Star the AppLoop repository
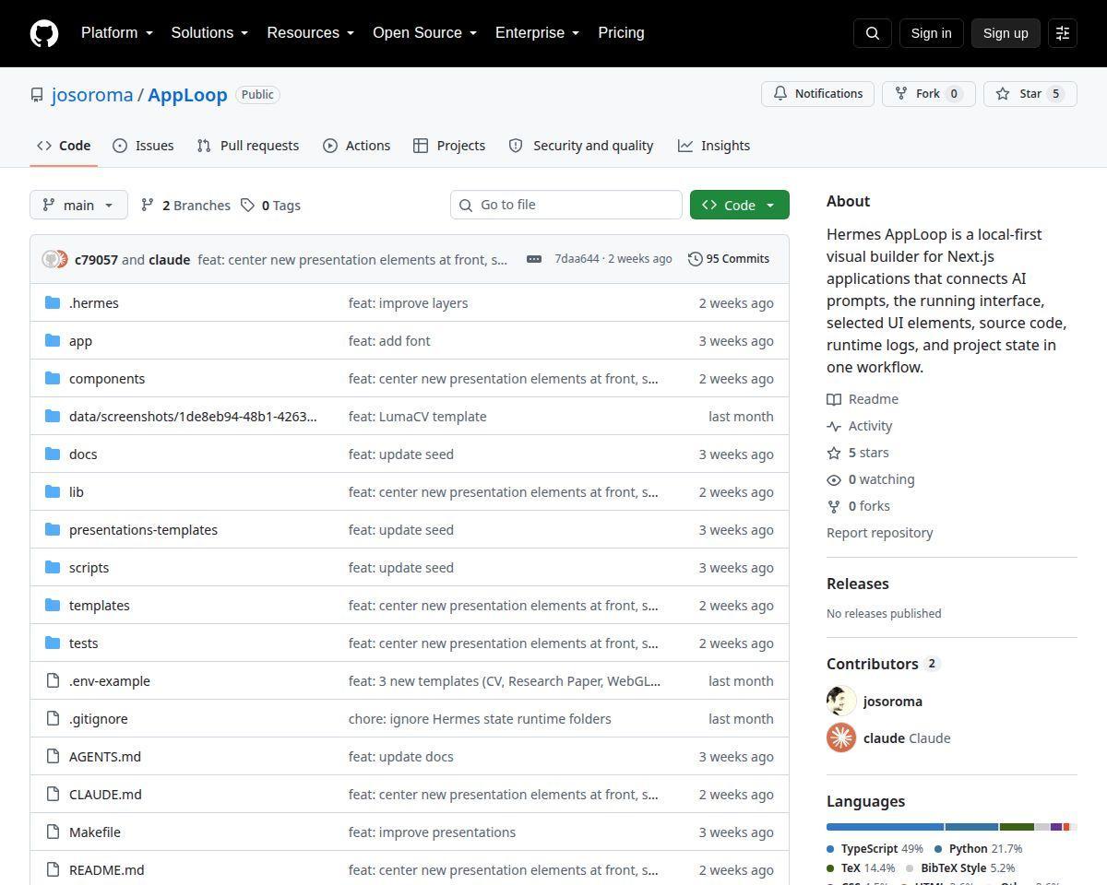 [x=1030, y=94]
